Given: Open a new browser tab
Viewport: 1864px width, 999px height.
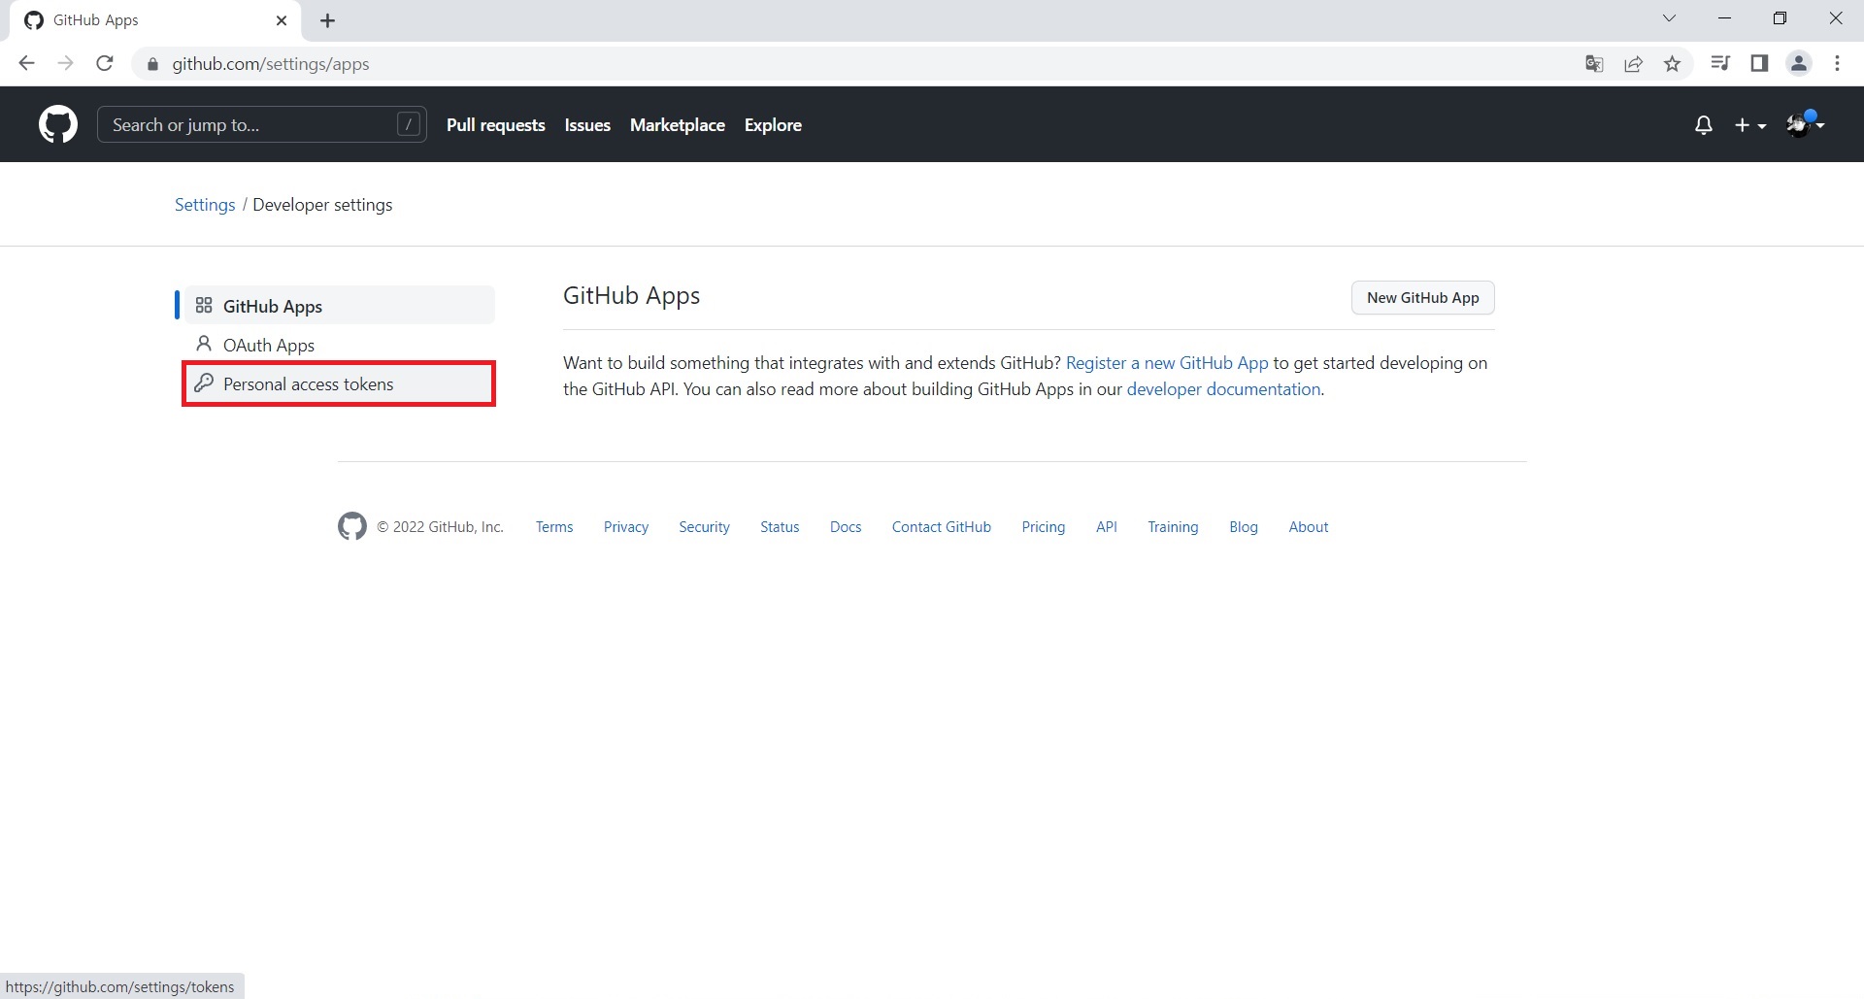Looking at the screenshot, I should tap(328, 20).
